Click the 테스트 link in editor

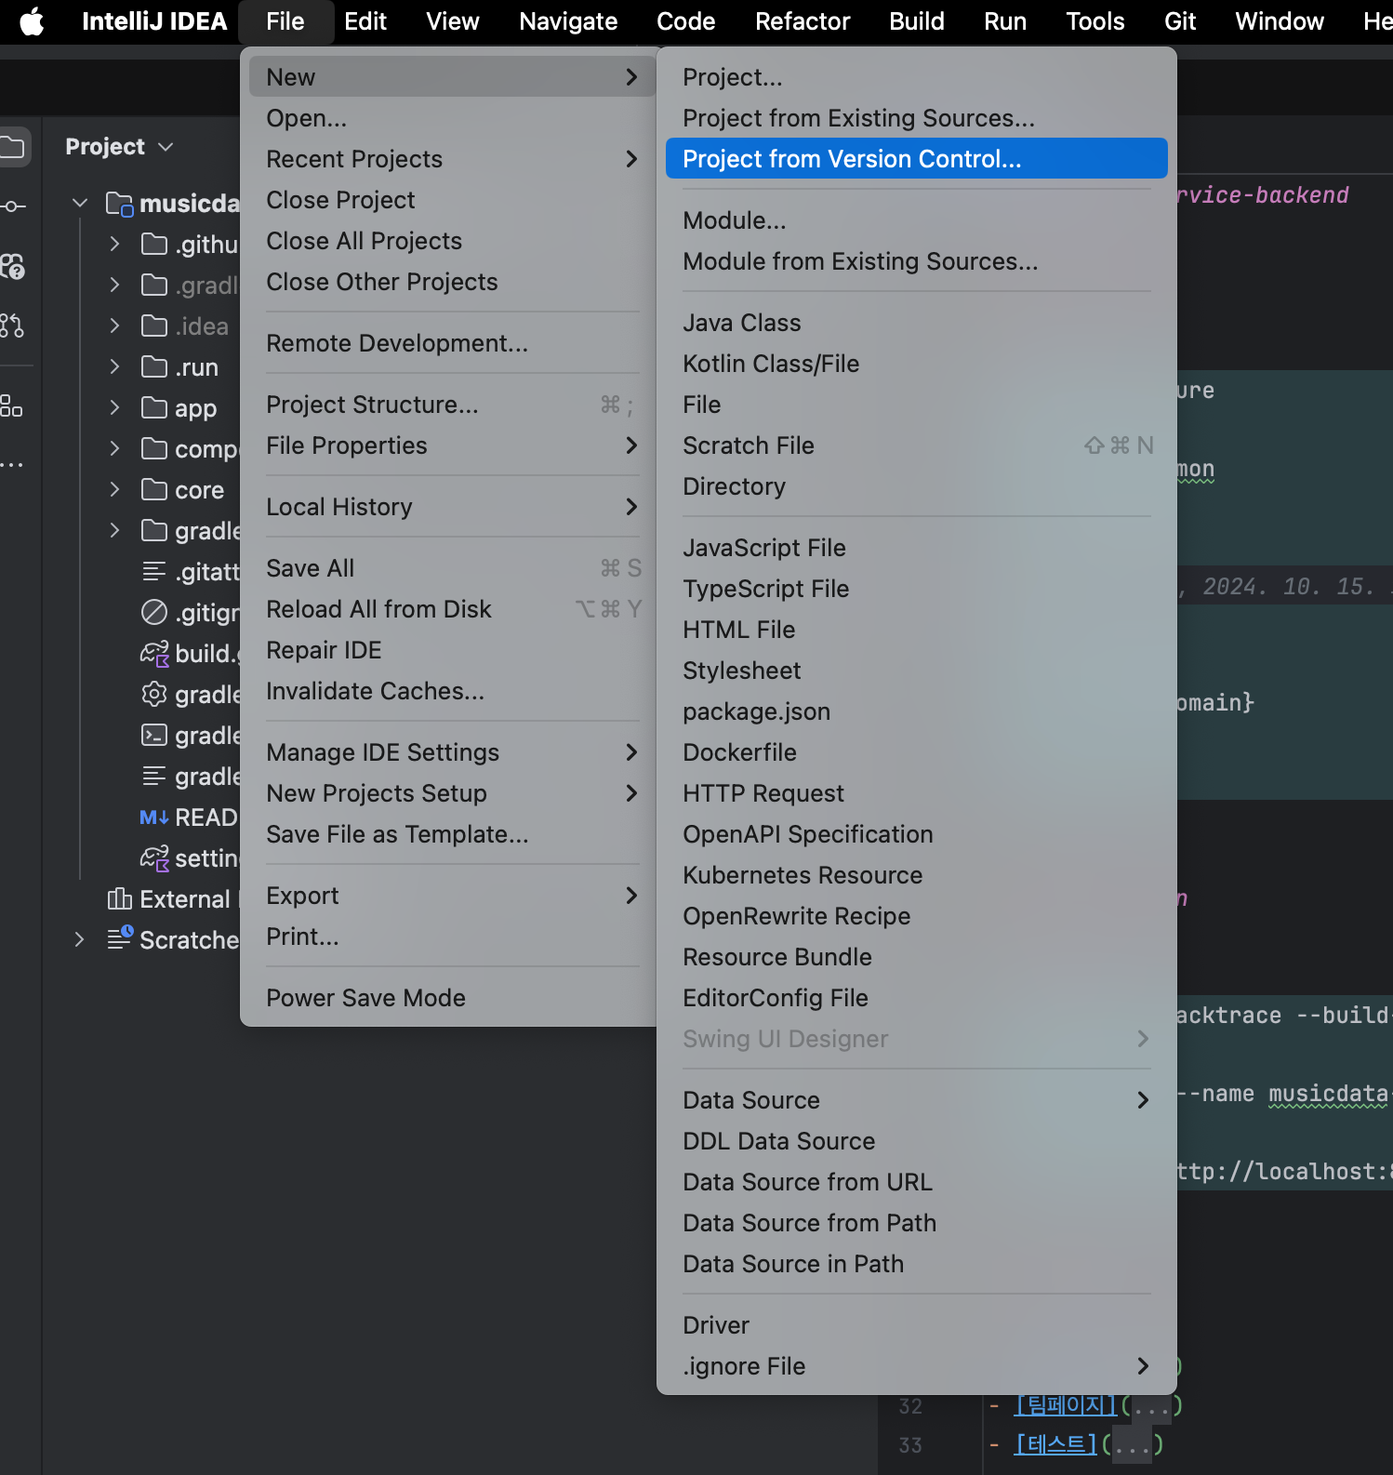tap(1055, 1443)
